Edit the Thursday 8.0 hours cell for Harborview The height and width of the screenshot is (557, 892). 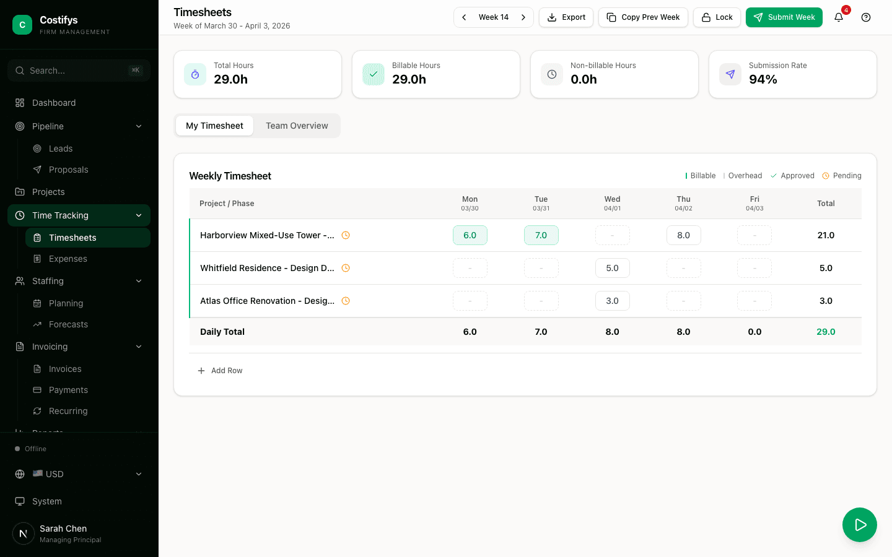(684, 235)
